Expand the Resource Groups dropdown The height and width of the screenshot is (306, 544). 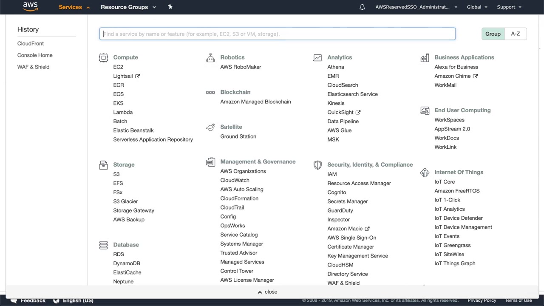click(x=128, y=7)
